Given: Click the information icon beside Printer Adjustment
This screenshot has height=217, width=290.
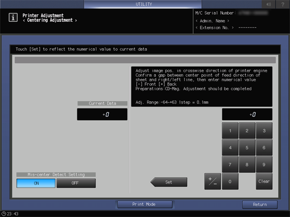Looking at the screenshot, I should tap(13, 18).
